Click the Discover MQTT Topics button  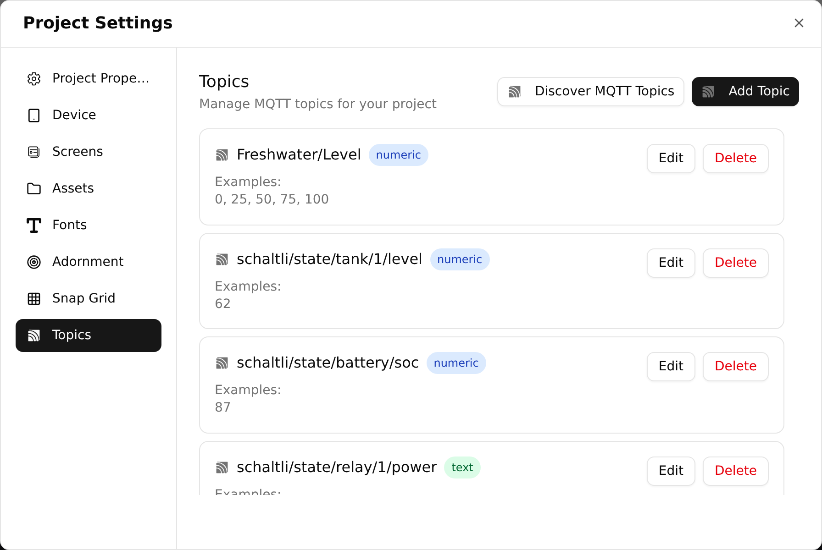[591, 92]
